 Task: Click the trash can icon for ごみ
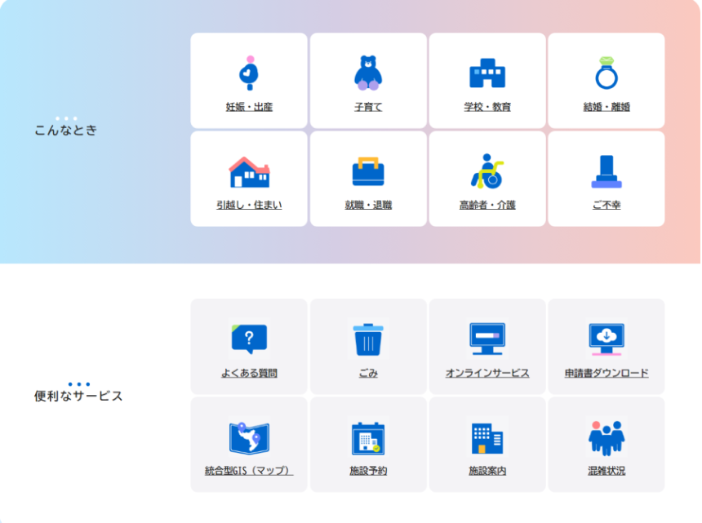point(368,339)
